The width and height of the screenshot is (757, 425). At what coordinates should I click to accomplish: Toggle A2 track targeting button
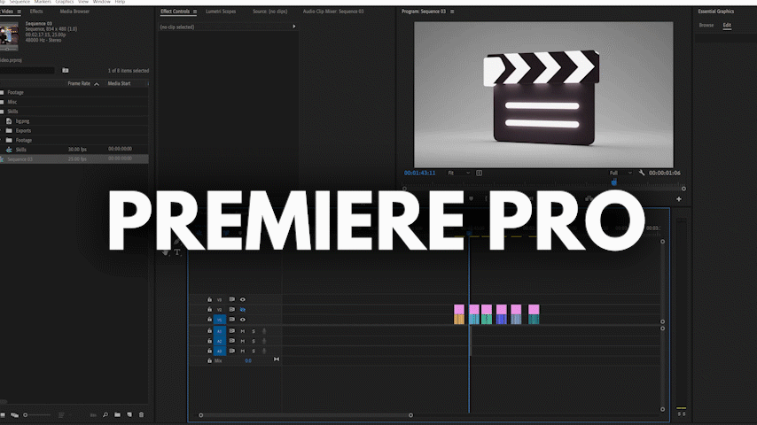(220, 341)
